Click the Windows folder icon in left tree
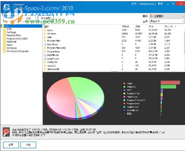The image size is (185, 151). click(4, 48)
